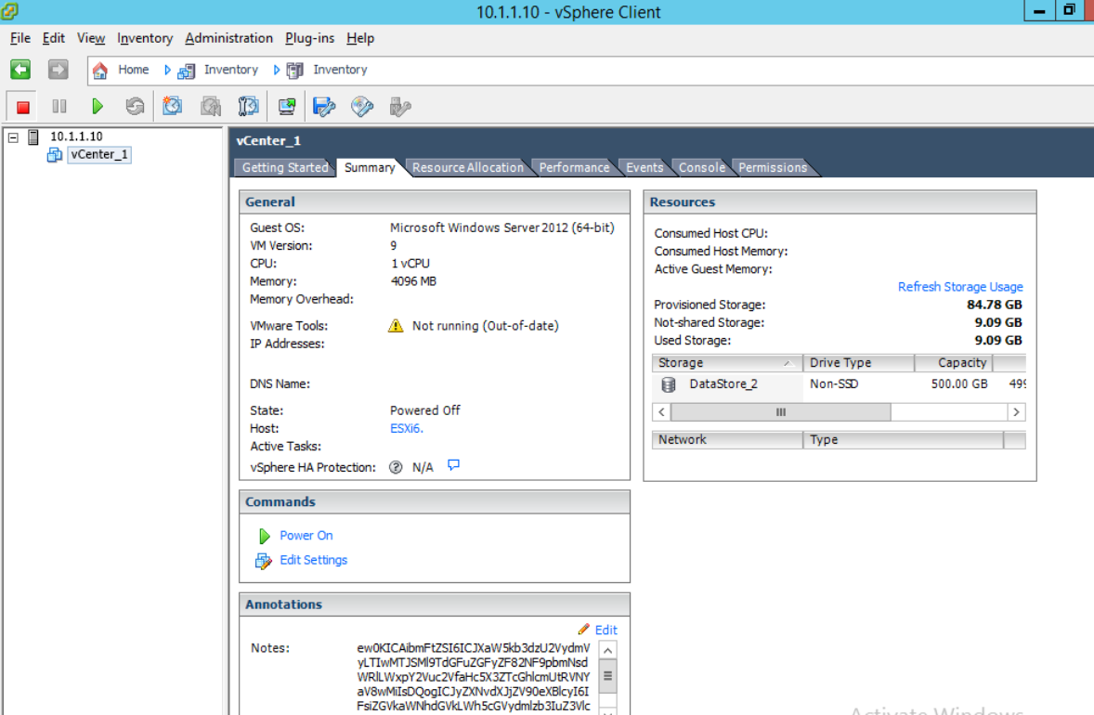Open the Administration menu
Viewport: 1094px width, 715px height.
228,38
